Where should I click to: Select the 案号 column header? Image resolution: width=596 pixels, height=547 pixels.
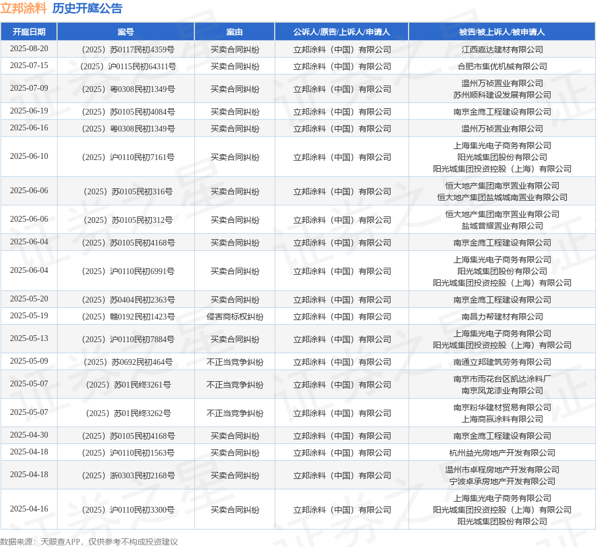coord(126,32)
